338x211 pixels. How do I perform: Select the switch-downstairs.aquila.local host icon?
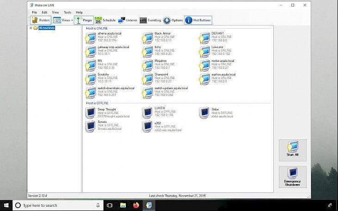(90, 93)
